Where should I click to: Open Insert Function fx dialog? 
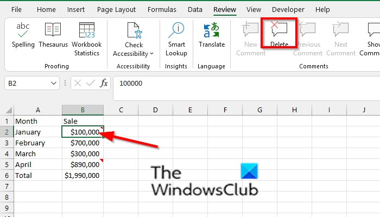coord(104,84)
